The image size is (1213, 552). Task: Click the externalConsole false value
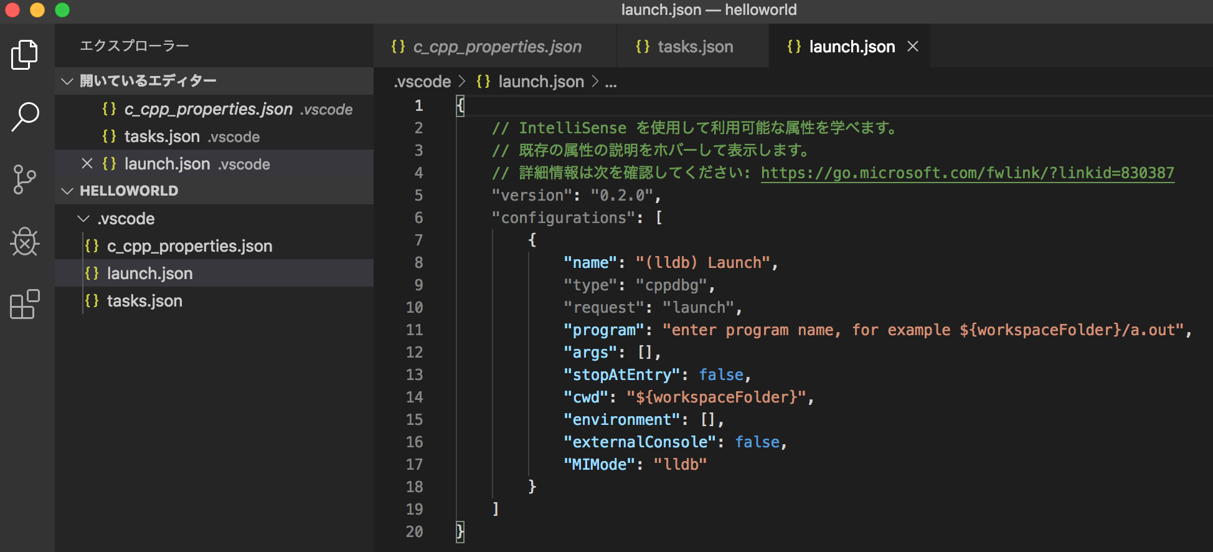tap(757, 442)
